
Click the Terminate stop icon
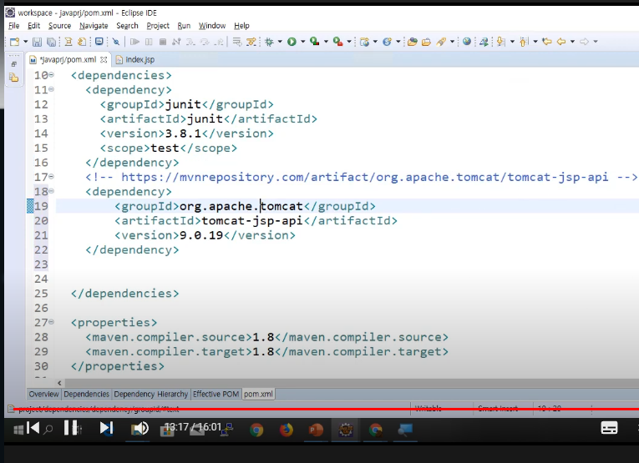163,42
